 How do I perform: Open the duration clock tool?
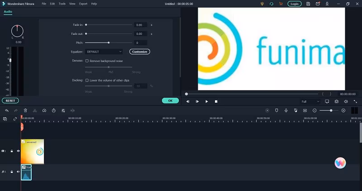point(54,110)
